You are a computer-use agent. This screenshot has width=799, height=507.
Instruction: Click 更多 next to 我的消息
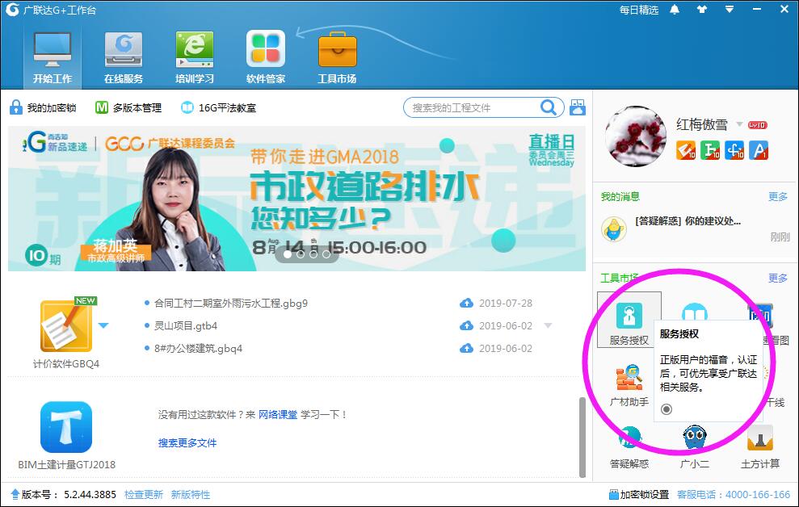click(778, 196)
